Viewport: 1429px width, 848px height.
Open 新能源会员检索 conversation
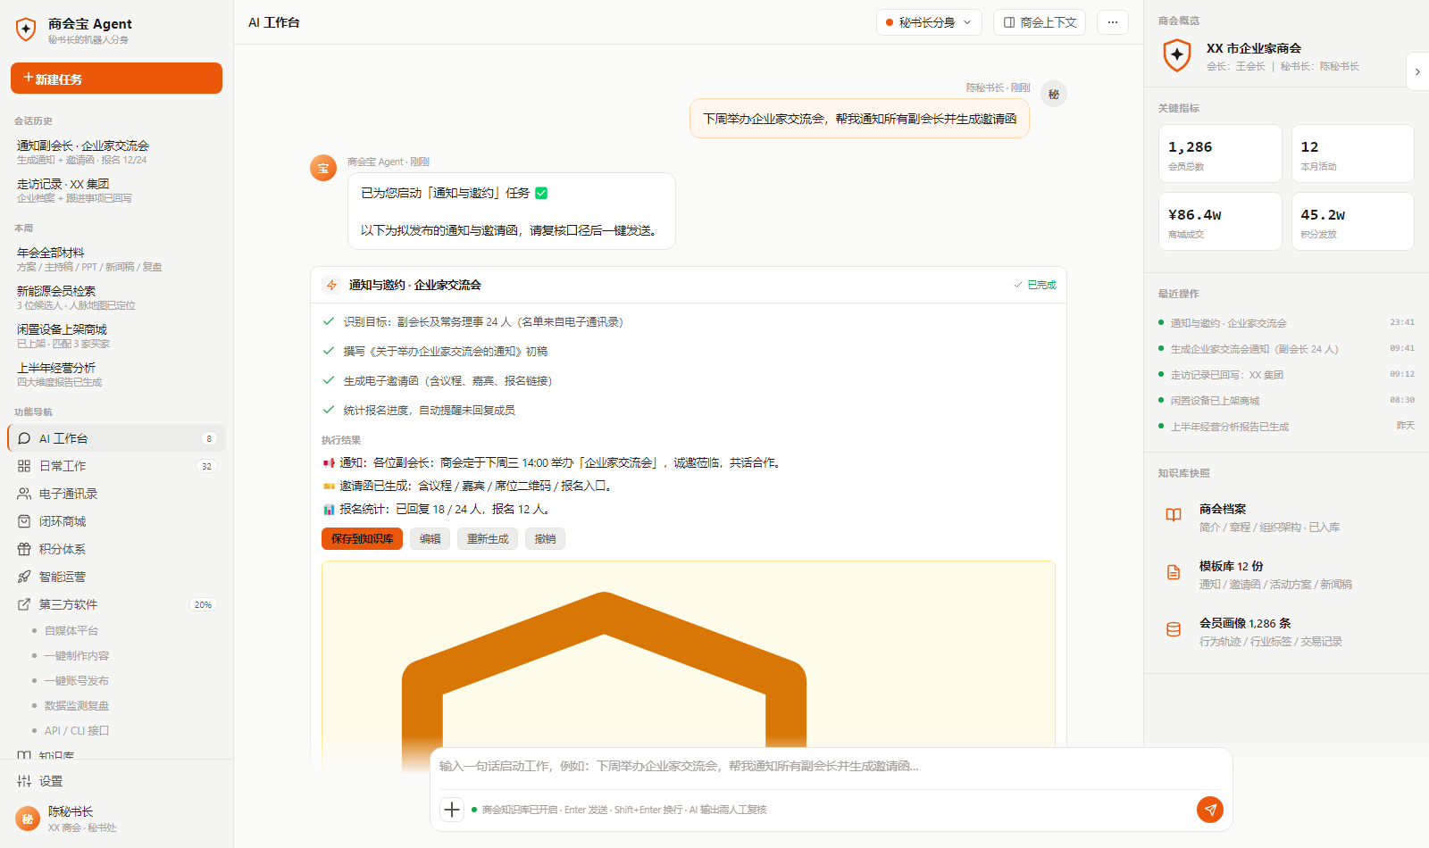pos(116,297)
